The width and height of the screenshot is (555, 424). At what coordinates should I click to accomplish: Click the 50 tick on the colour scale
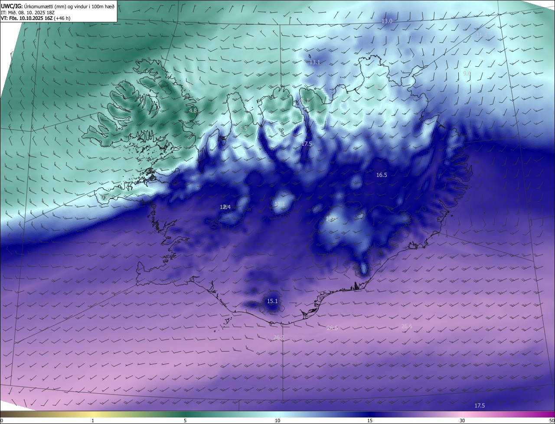[552, 421]
